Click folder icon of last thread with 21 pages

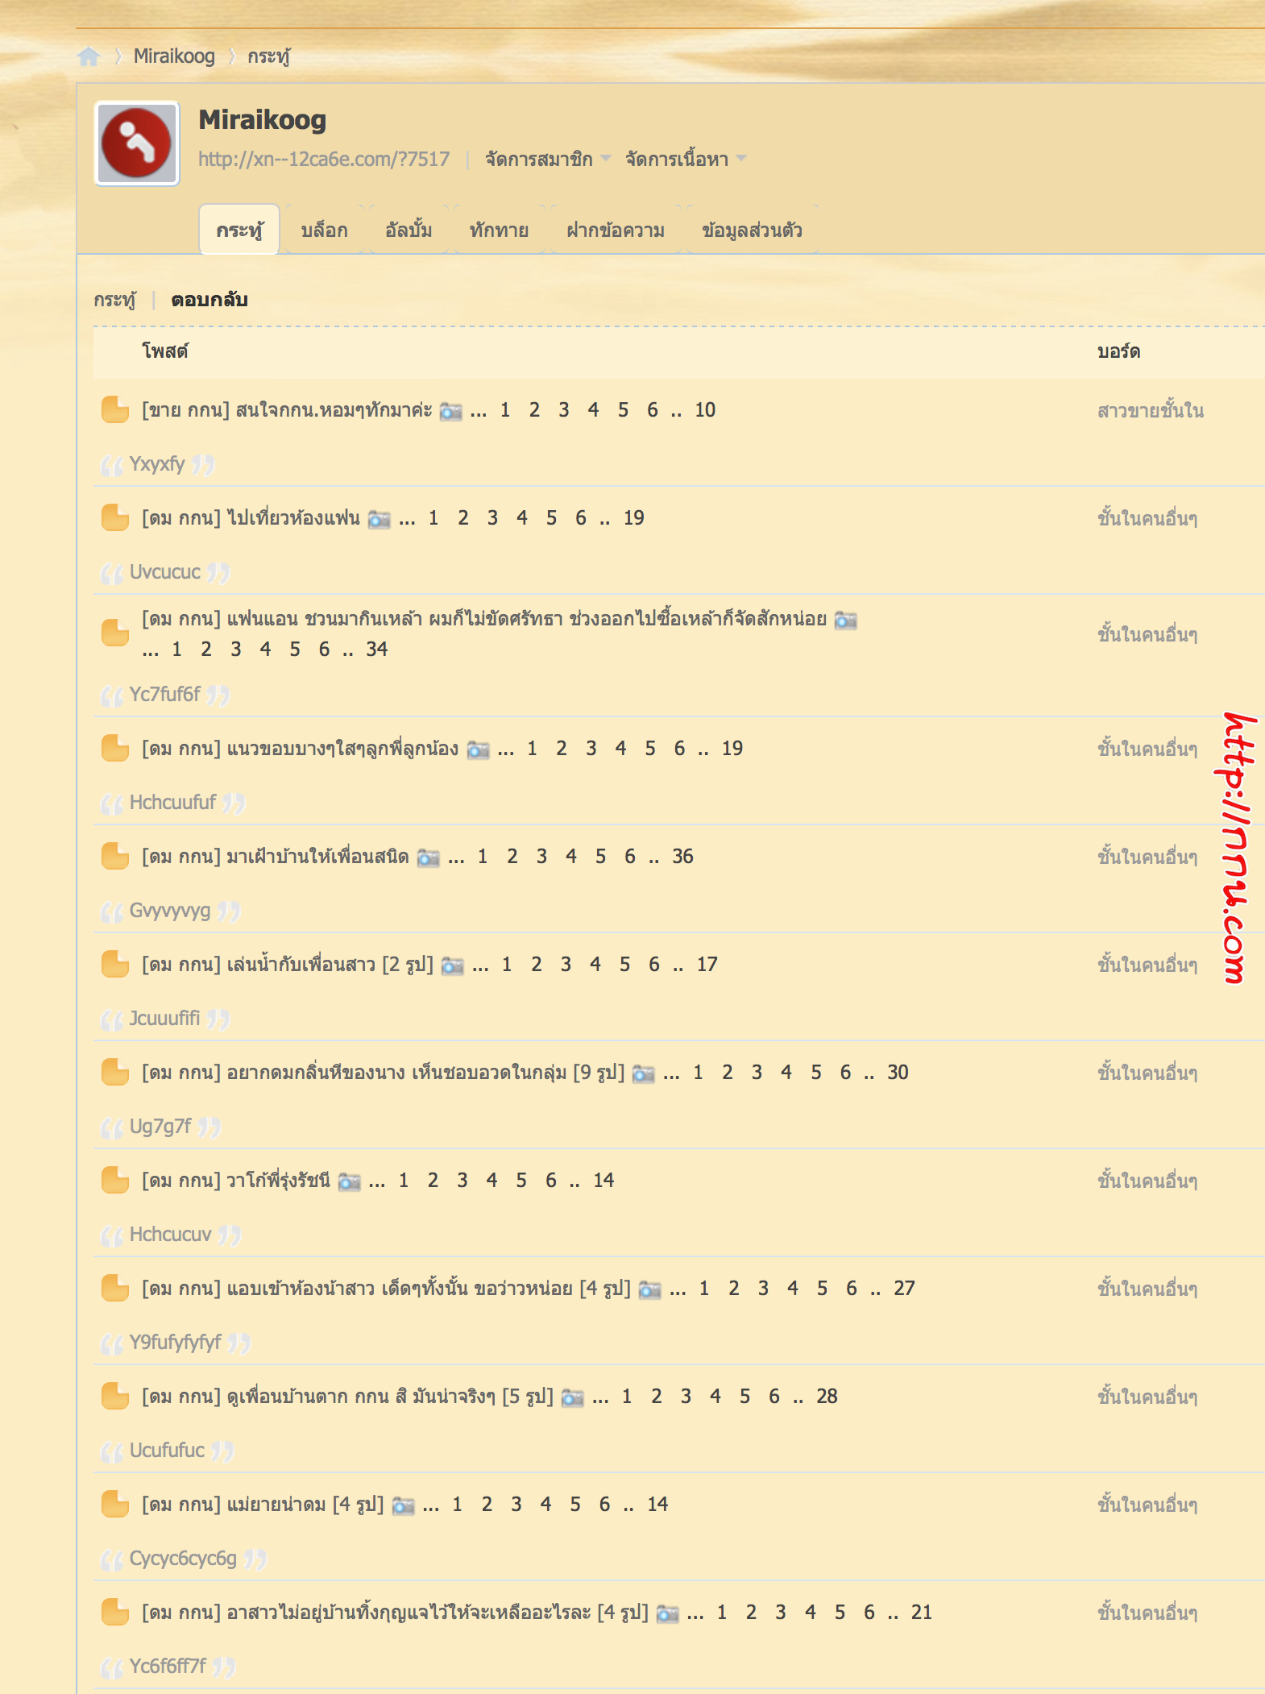115,1612
